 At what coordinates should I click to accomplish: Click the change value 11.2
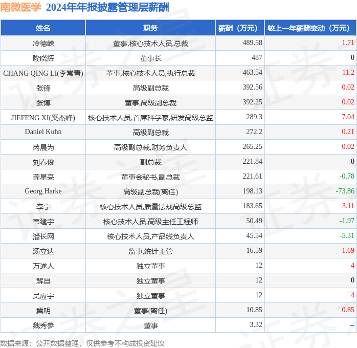click(x=348, y=72)
